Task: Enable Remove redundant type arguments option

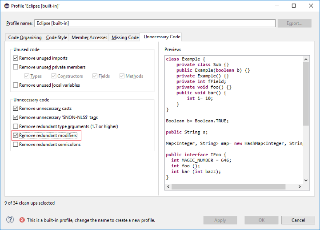Action: 16,126
